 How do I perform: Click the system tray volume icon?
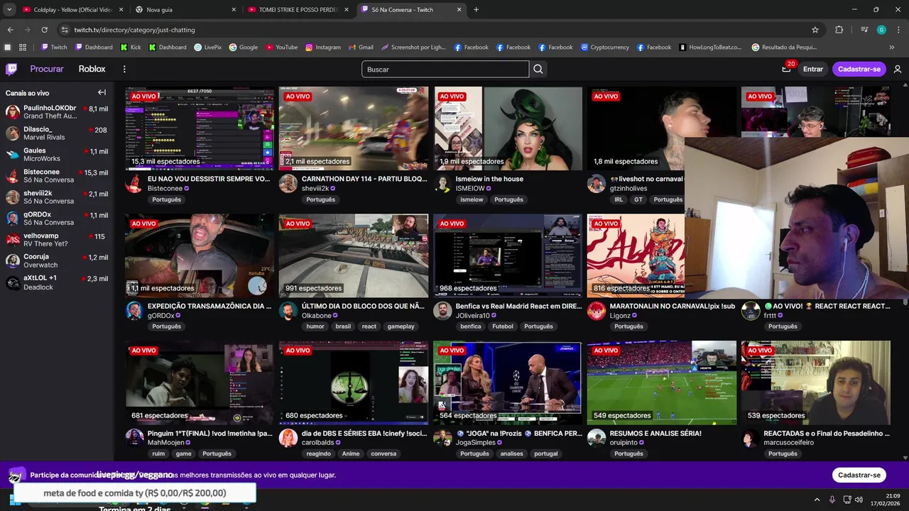(860, 500)
